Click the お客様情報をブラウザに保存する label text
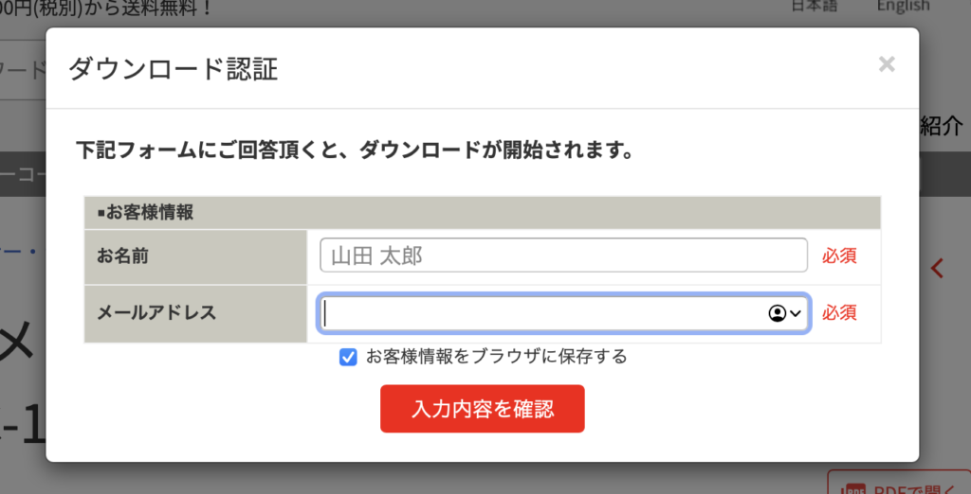The image size is (971, 494). point(497,357)
